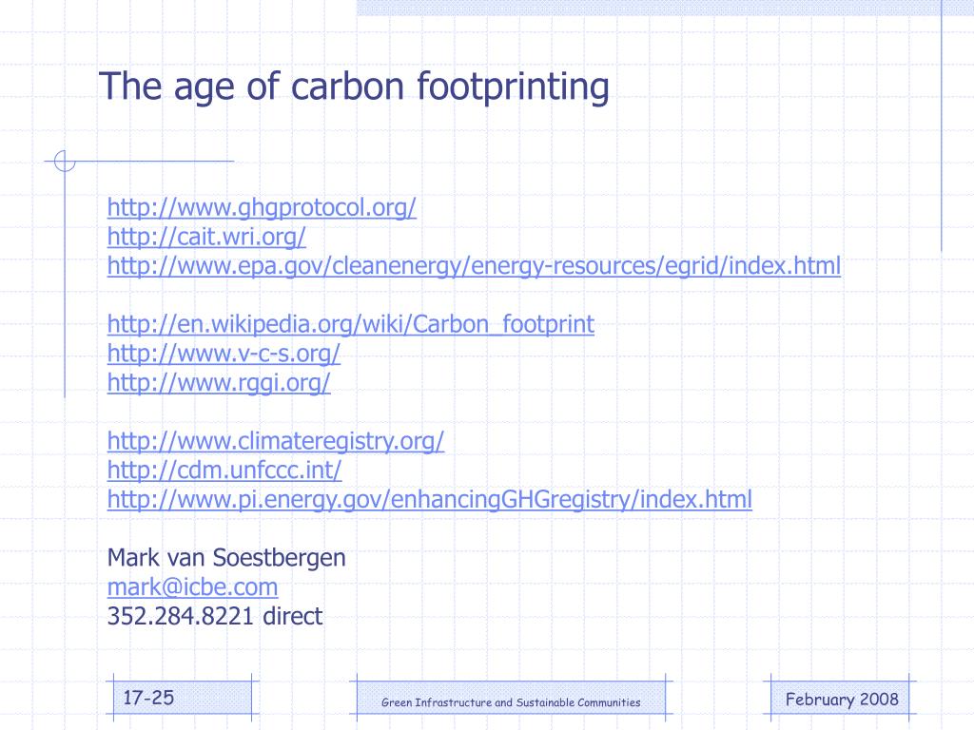Image resolution: width=974 pixels, height=730 pixels.
Task: Click the Green Infrastructure and Sustainable Communities footer
Action: coord(511,701)
